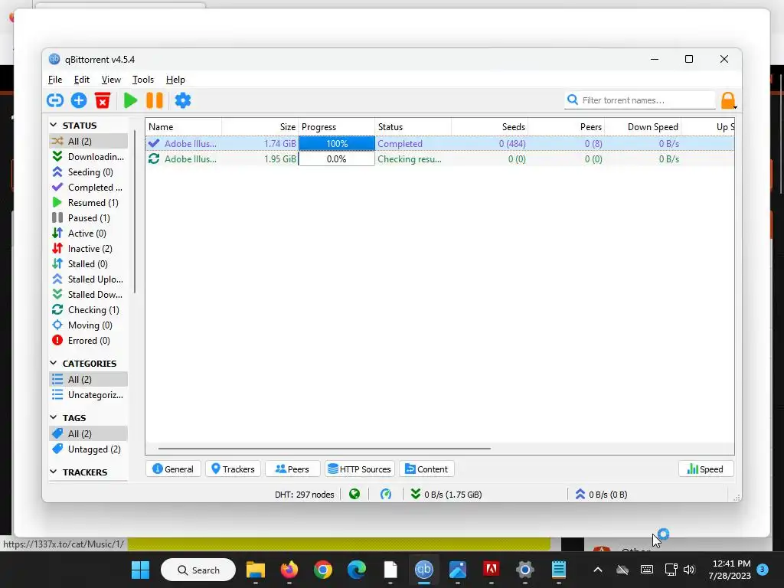Open Firefox from the taskbar
This screenshot has width=784, height=588.
[x=289, y=570]
